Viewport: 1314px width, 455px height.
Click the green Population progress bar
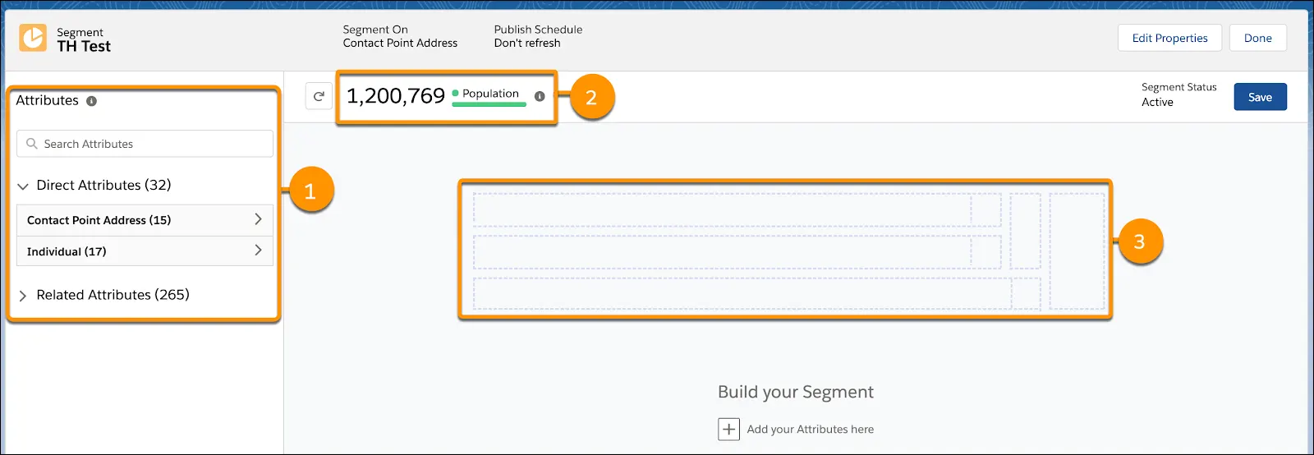489,104
